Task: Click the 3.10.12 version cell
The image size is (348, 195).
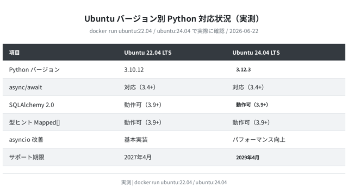Action: 134,70
